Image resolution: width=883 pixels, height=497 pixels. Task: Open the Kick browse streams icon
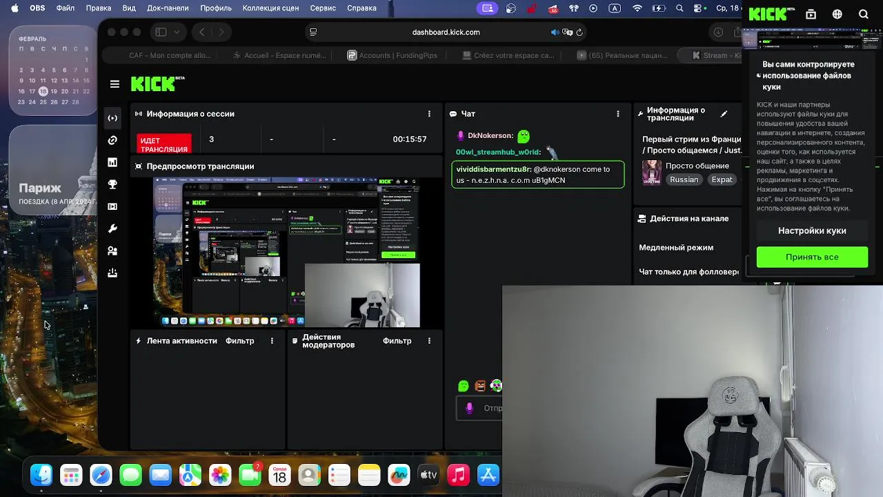click(x=811, y=14)
